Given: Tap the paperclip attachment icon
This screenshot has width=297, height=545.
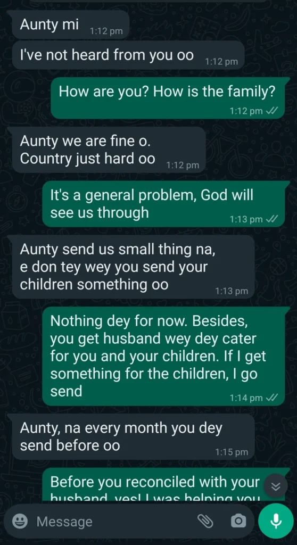Looking at the screenshot, I should click(205, 521).
